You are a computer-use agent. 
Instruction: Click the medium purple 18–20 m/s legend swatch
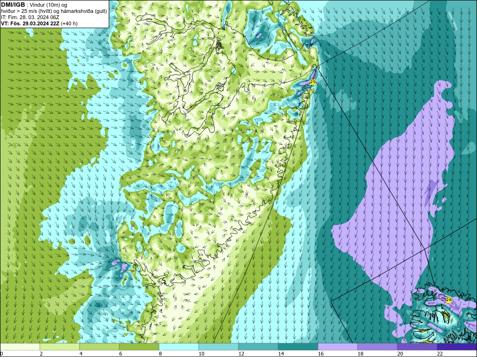377,346
